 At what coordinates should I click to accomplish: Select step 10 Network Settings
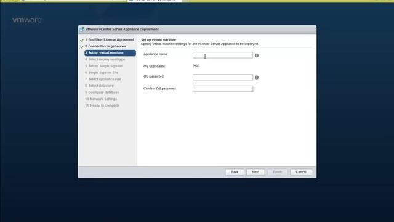pos(101,99)
